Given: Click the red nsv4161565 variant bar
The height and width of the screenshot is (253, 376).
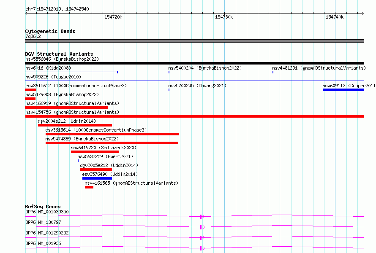Looking at the screenshot, I should coord(89,187).
